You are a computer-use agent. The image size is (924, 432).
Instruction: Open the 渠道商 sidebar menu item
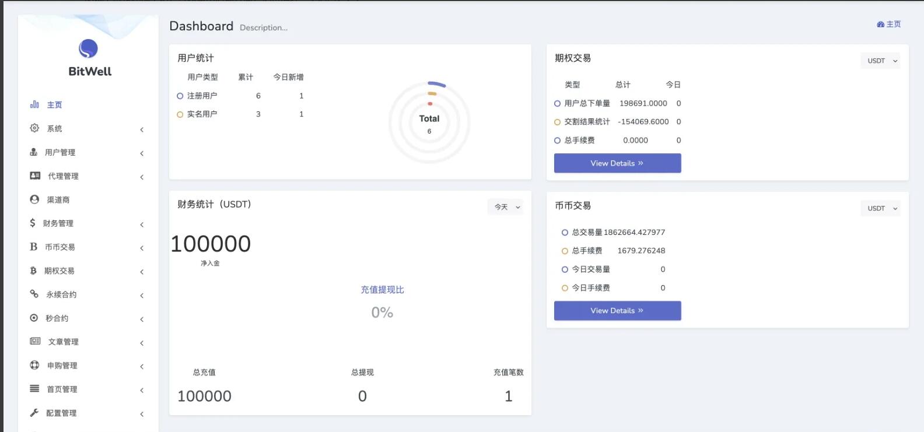click(x=58, y=200)
